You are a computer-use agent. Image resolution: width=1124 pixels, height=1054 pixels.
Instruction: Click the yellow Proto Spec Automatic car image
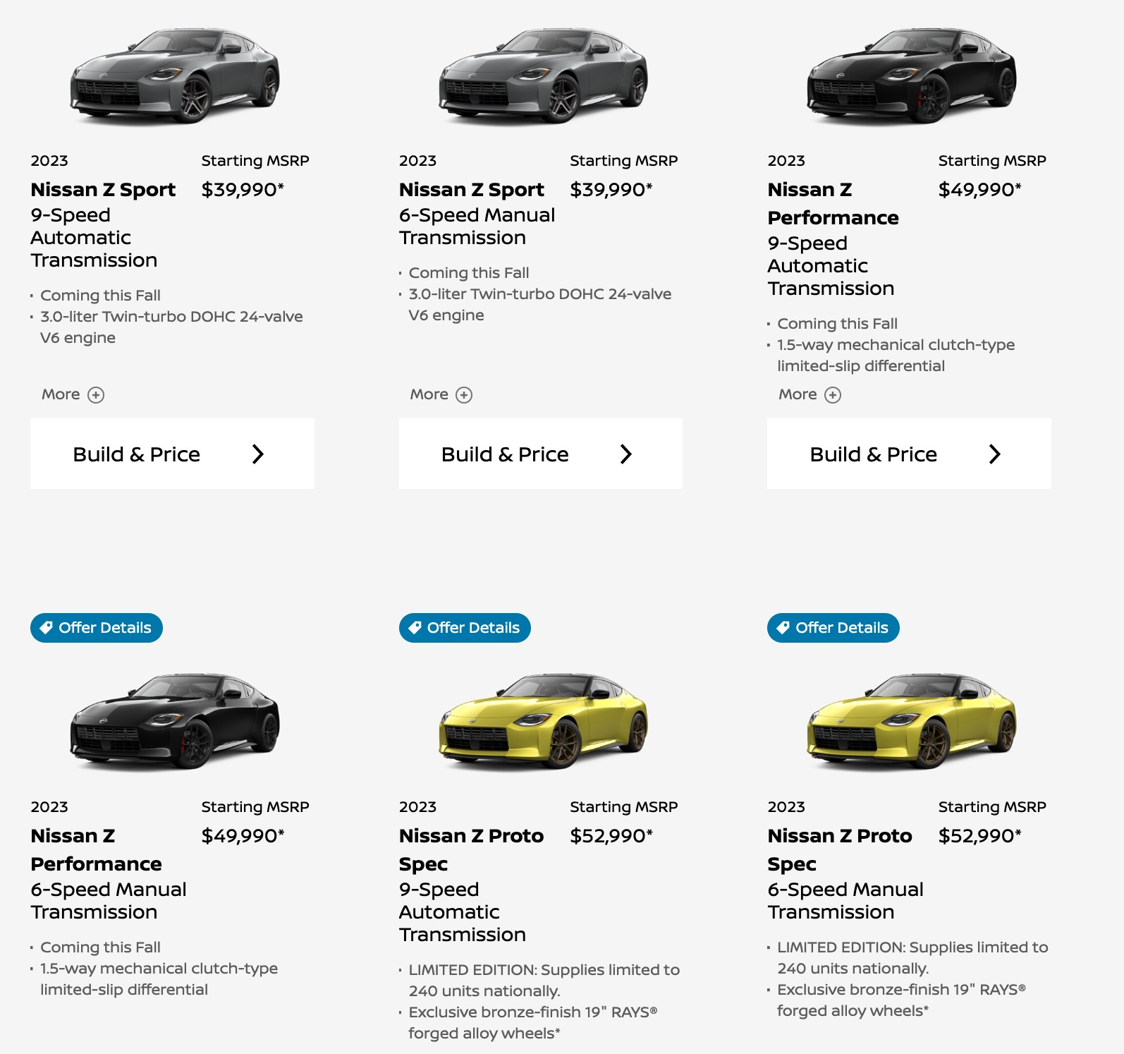tap(543, 722)
